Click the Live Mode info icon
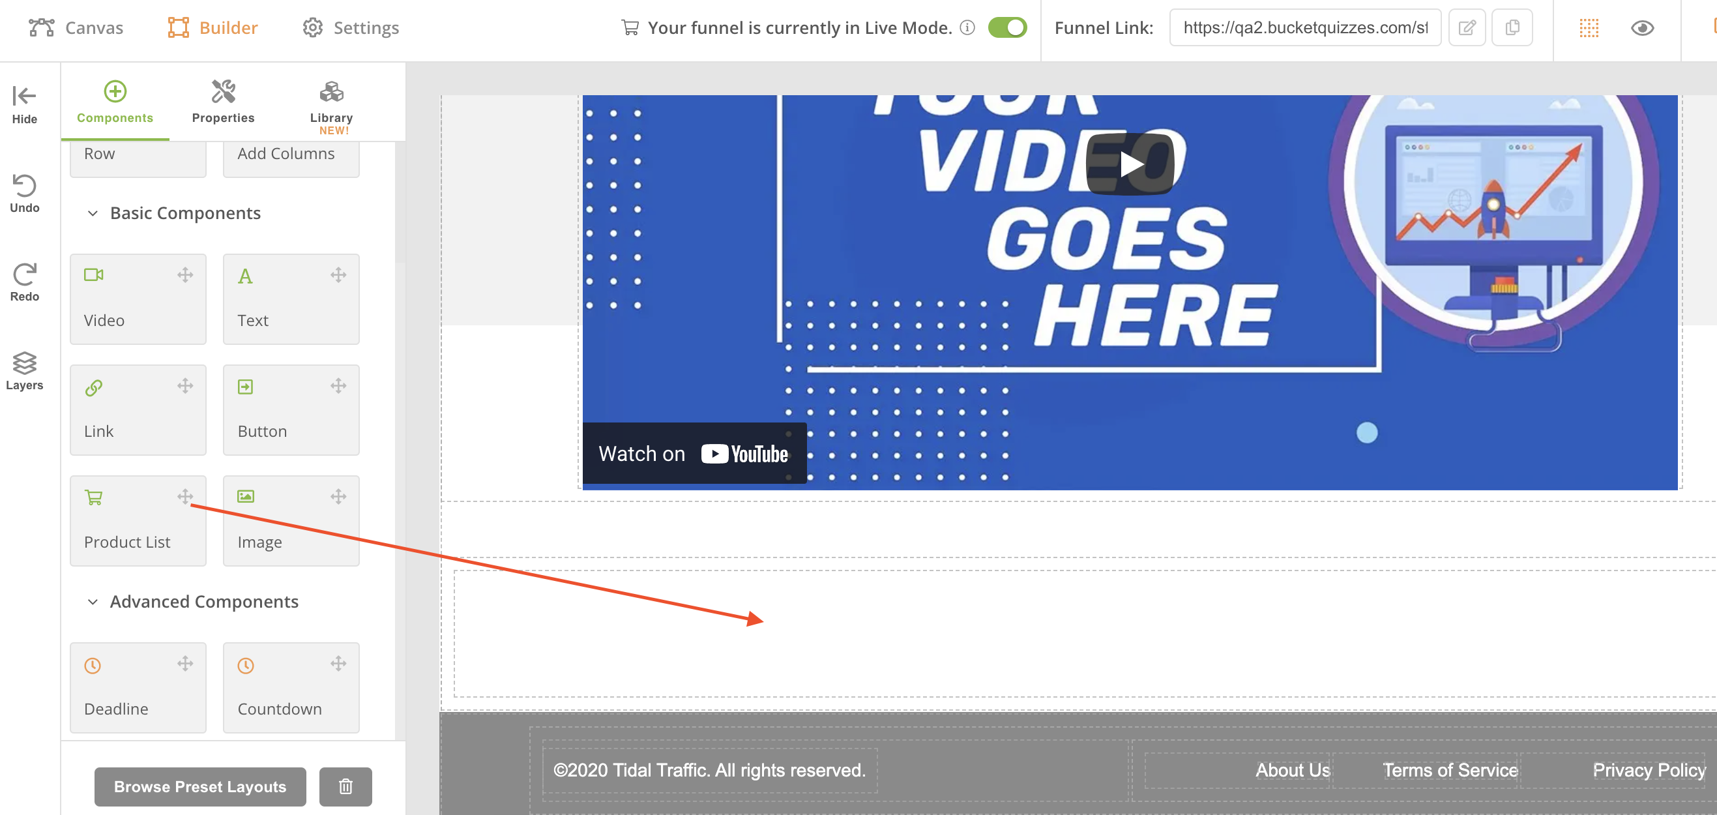The image size is (1717, 815). pos(967,27)
